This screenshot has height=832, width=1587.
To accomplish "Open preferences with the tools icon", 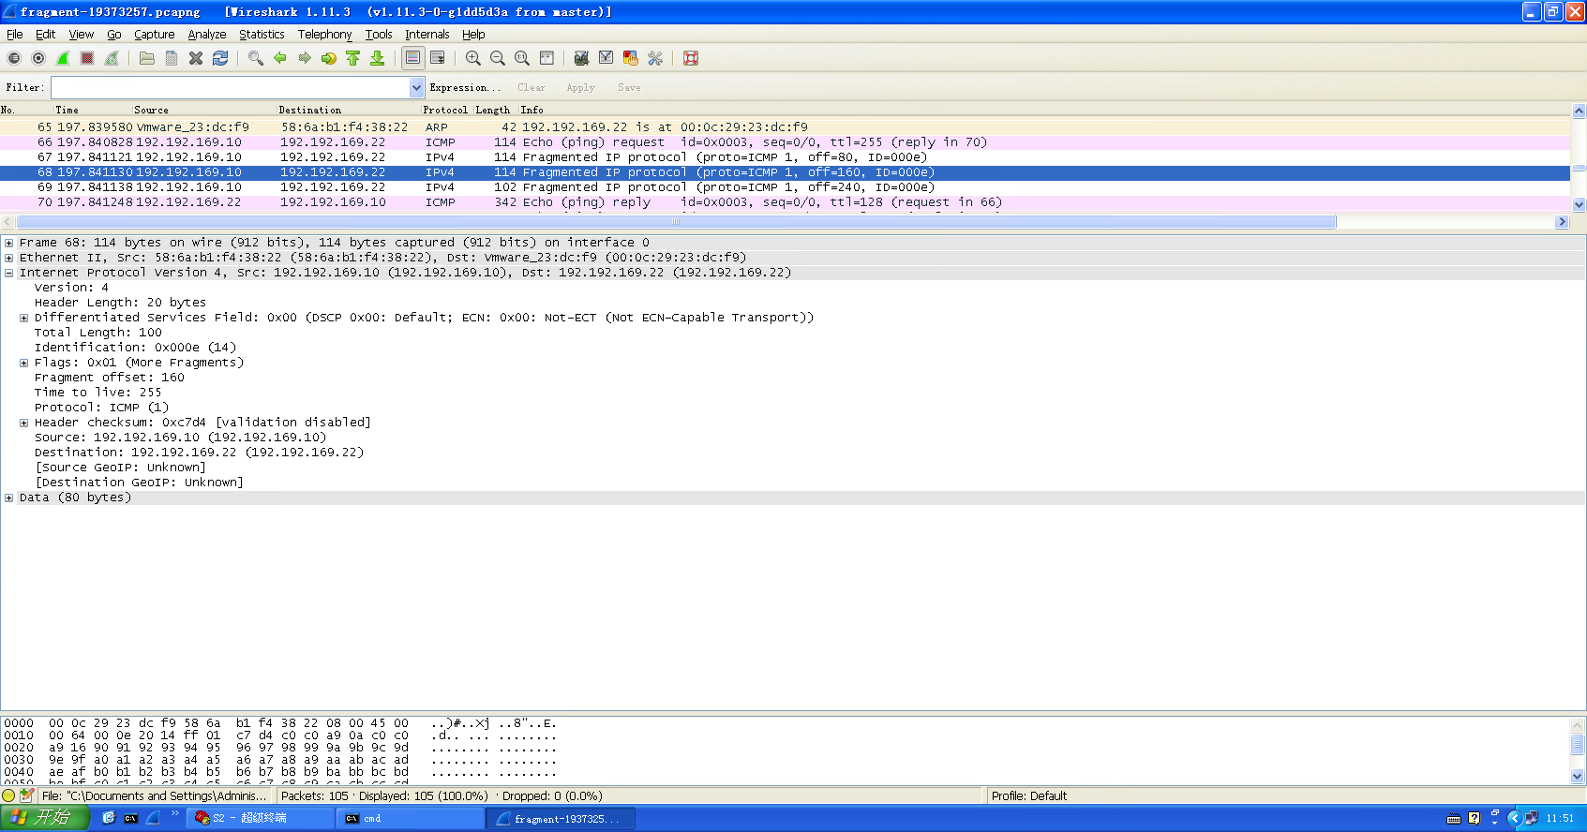I will (655, 58).
